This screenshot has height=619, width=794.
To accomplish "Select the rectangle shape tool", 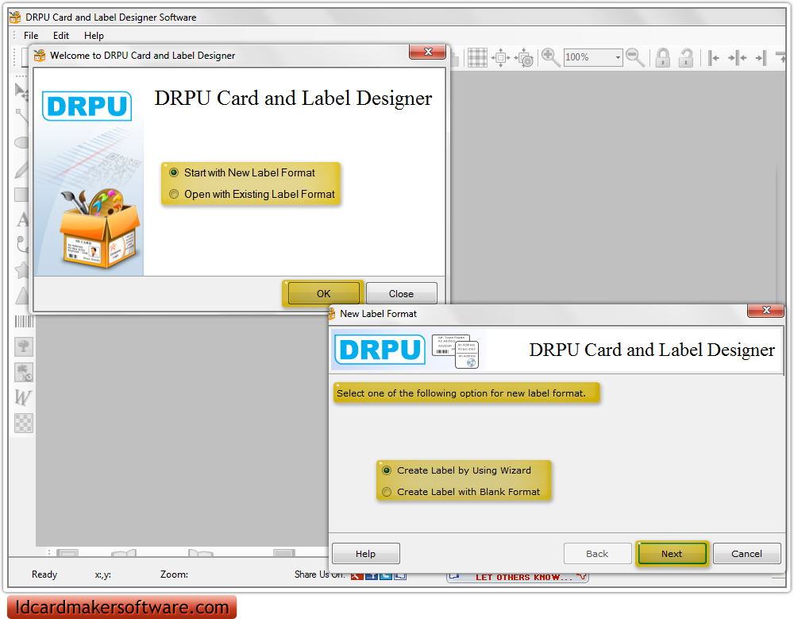I will tap(21, 195).
